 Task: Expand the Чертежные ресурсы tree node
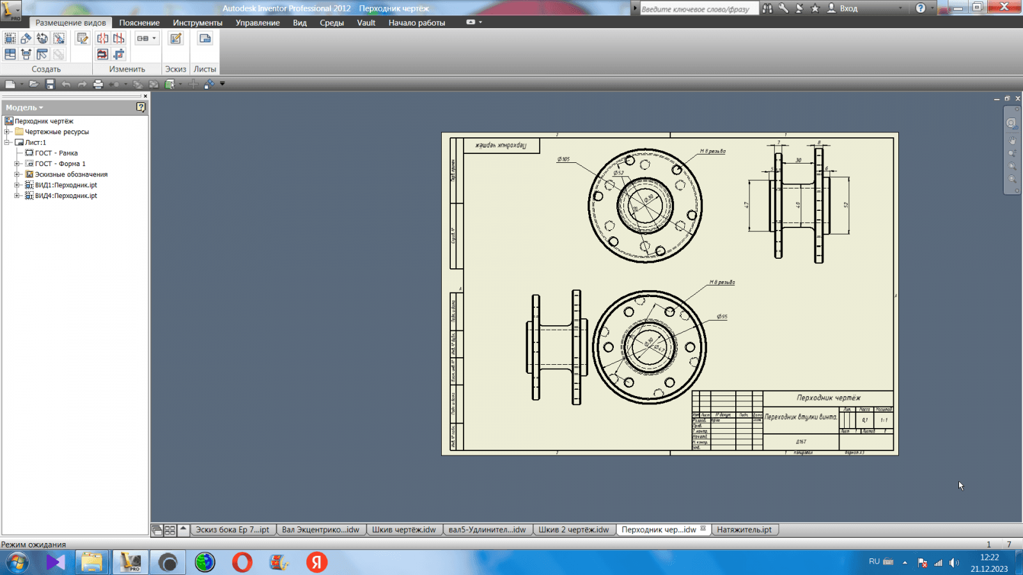click(x=8, y=132)
